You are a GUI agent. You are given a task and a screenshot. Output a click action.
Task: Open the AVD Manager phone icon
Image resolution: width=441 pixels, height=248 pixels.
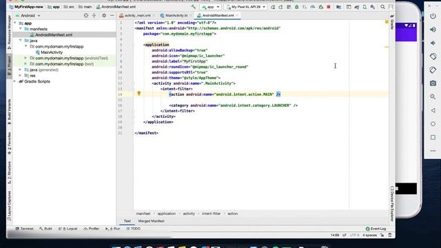coord(365,7)
